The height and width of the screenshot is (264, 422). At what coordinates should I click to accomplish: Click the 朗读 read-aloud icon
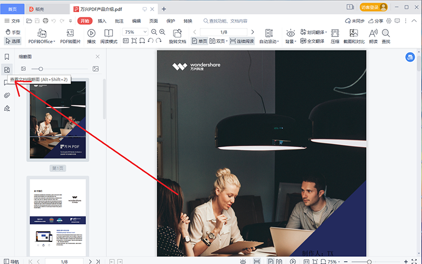coord(373,33)
